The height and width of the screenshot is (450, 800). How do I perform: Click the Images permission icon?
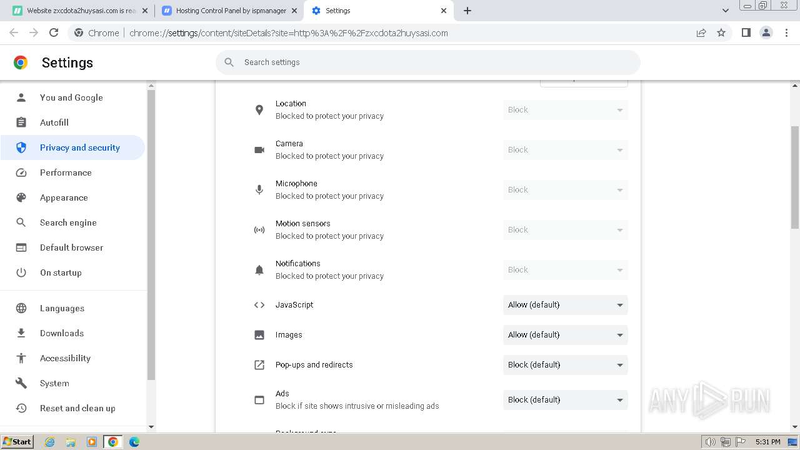[259, 335]
